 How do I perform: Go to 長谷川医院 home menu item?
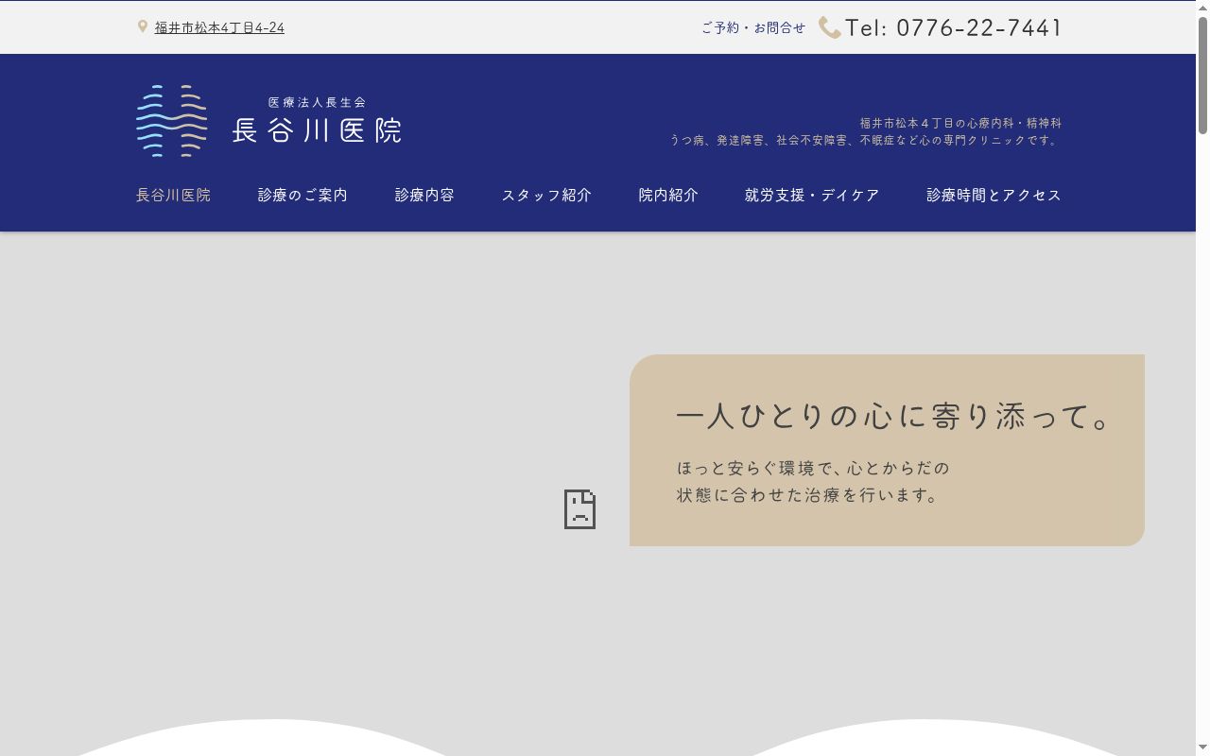pos(173,195)
